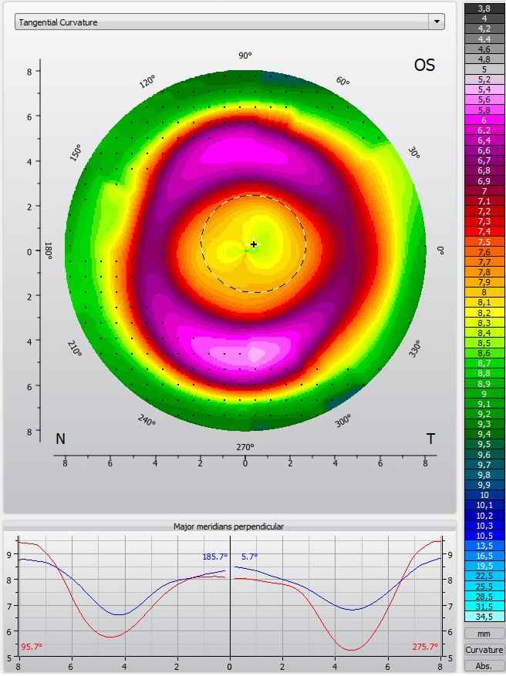The width and height of the screenshot is (506, 676).
Task: Choose the 8,5 lime scale swatch
Action: click(484, 343)
